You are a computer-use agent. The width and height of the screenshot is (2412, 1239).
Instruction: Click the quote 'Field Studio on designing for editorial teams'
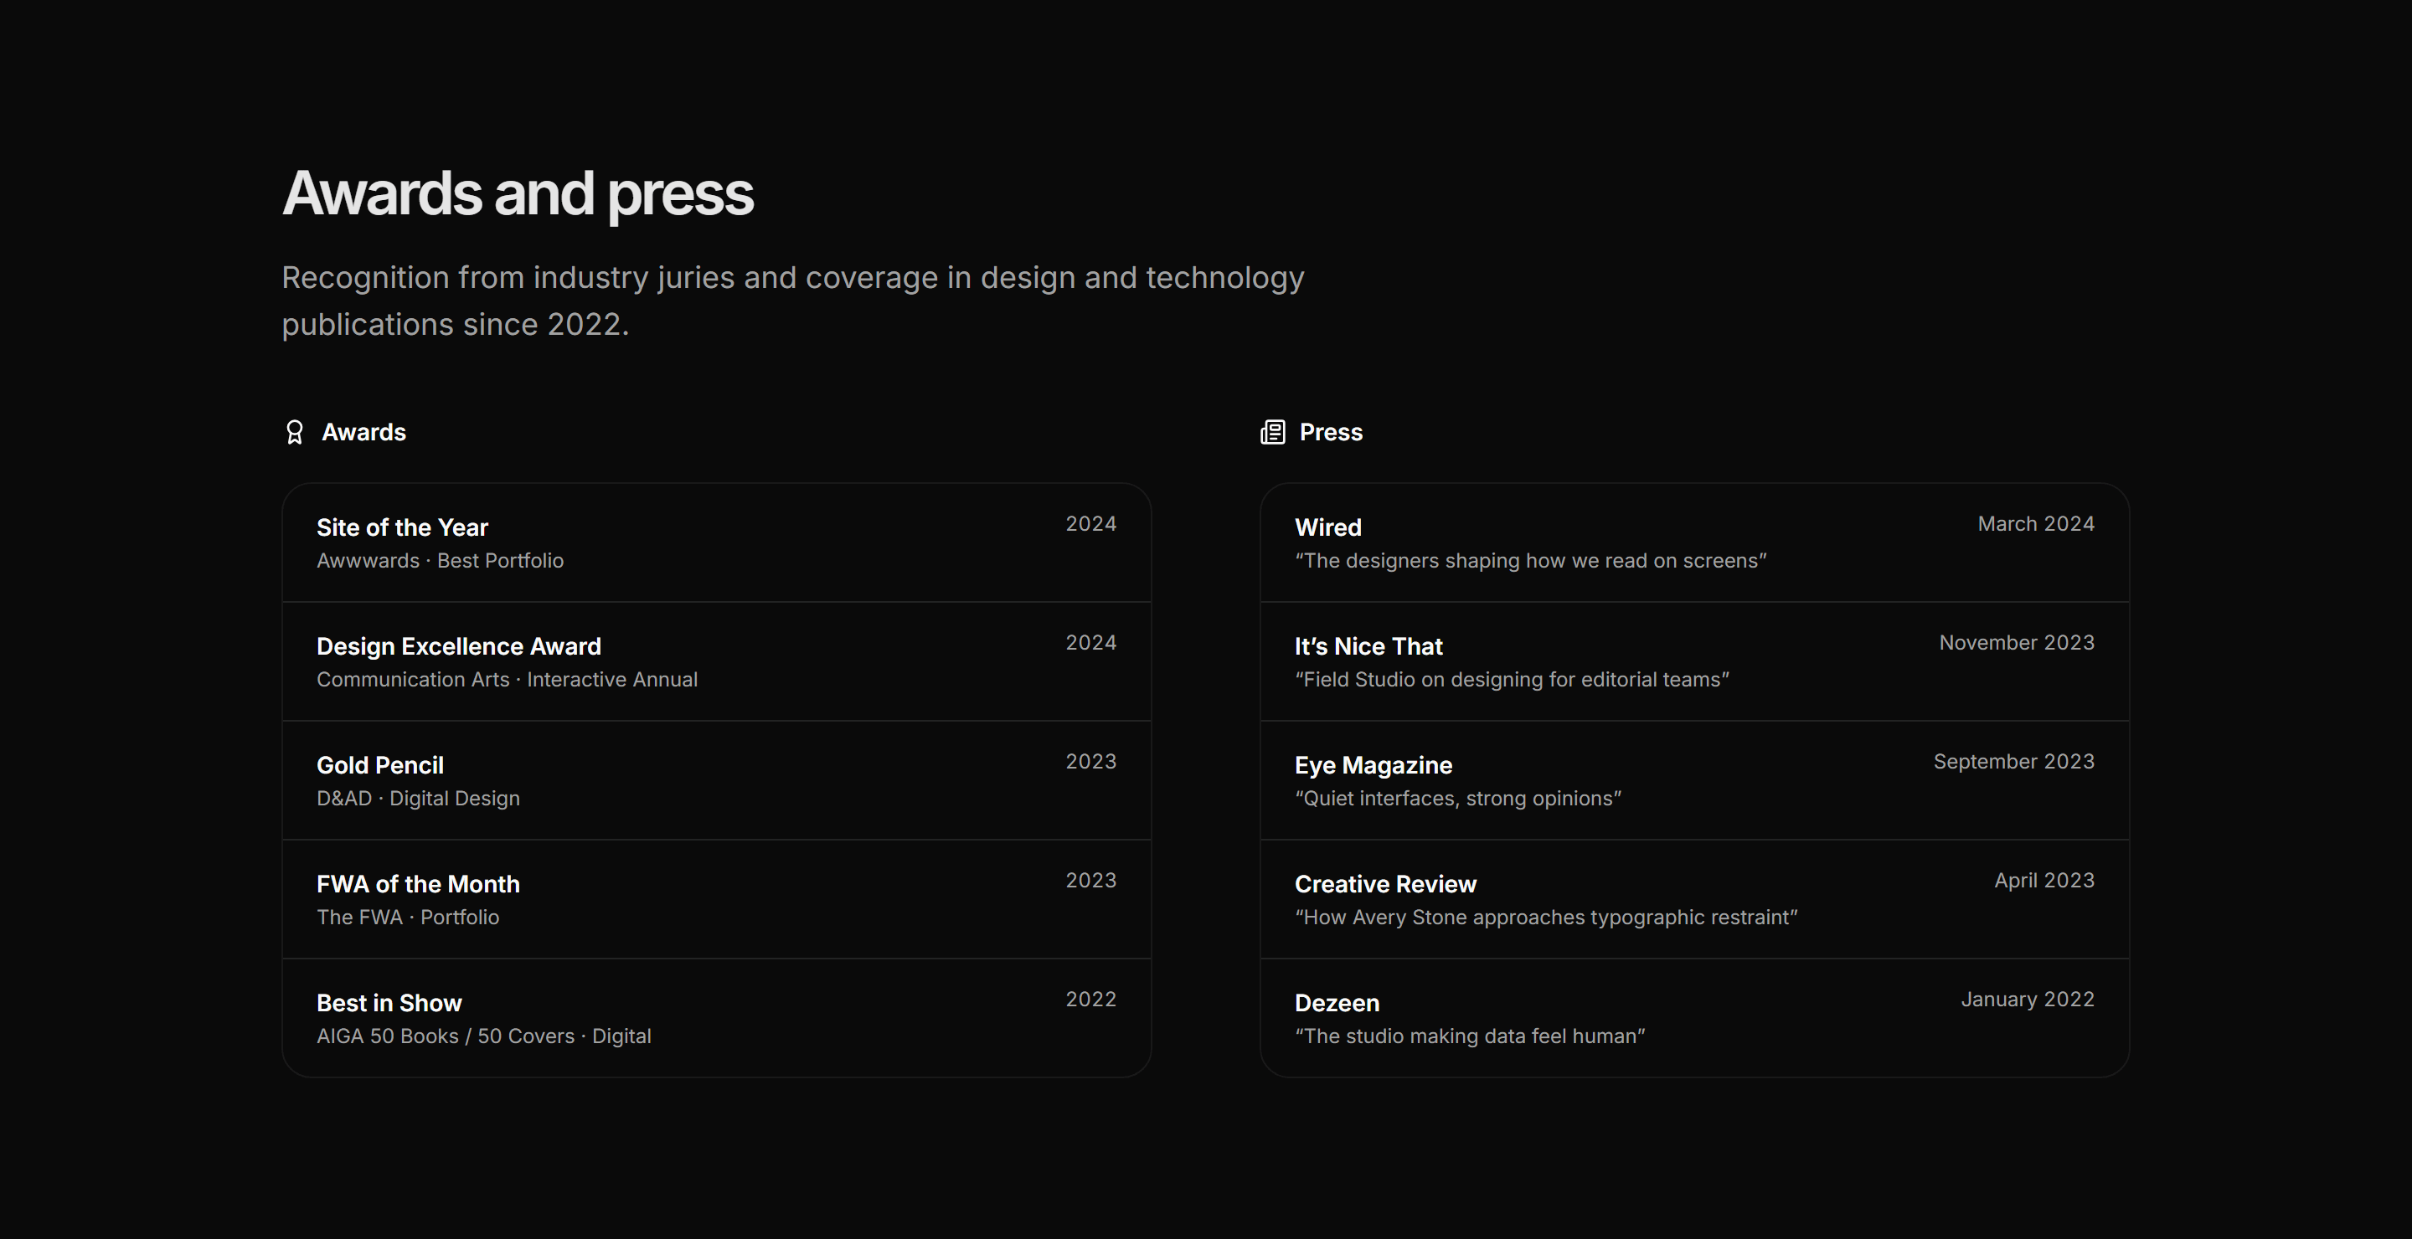point(1513,680)
